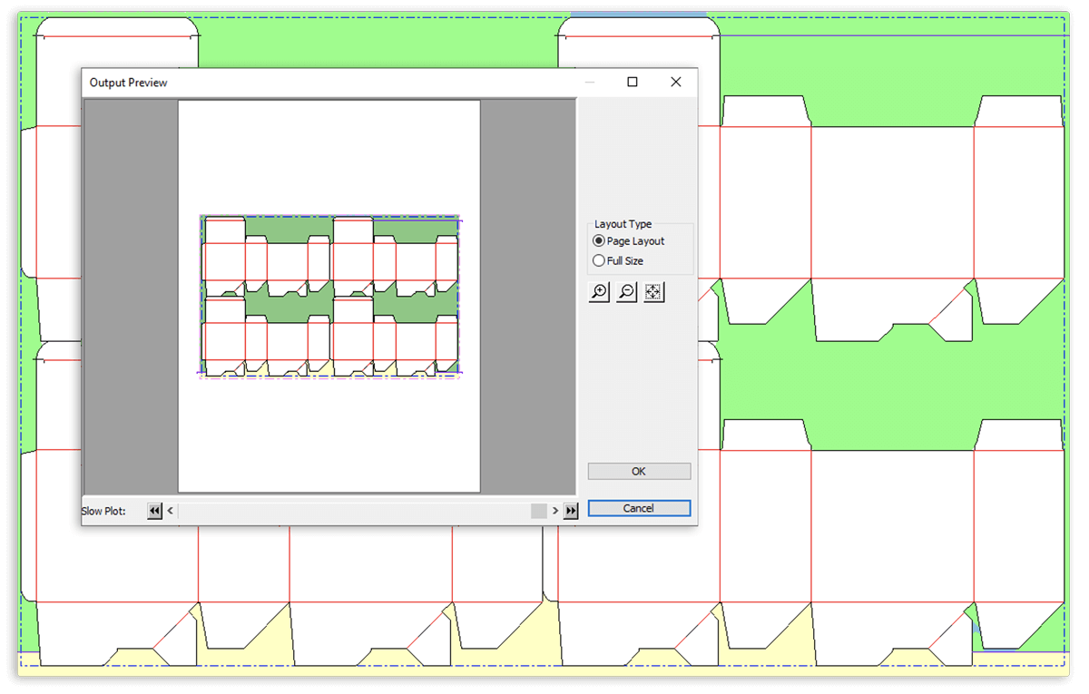Click the zoom in magnifier icon
Image resolution: width=1089 pixels, height=694 pixels.
[599, 292]
